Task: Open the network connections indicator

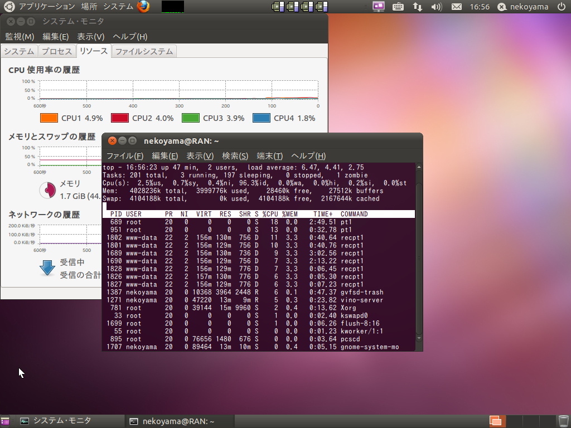Action: [417, 7]
